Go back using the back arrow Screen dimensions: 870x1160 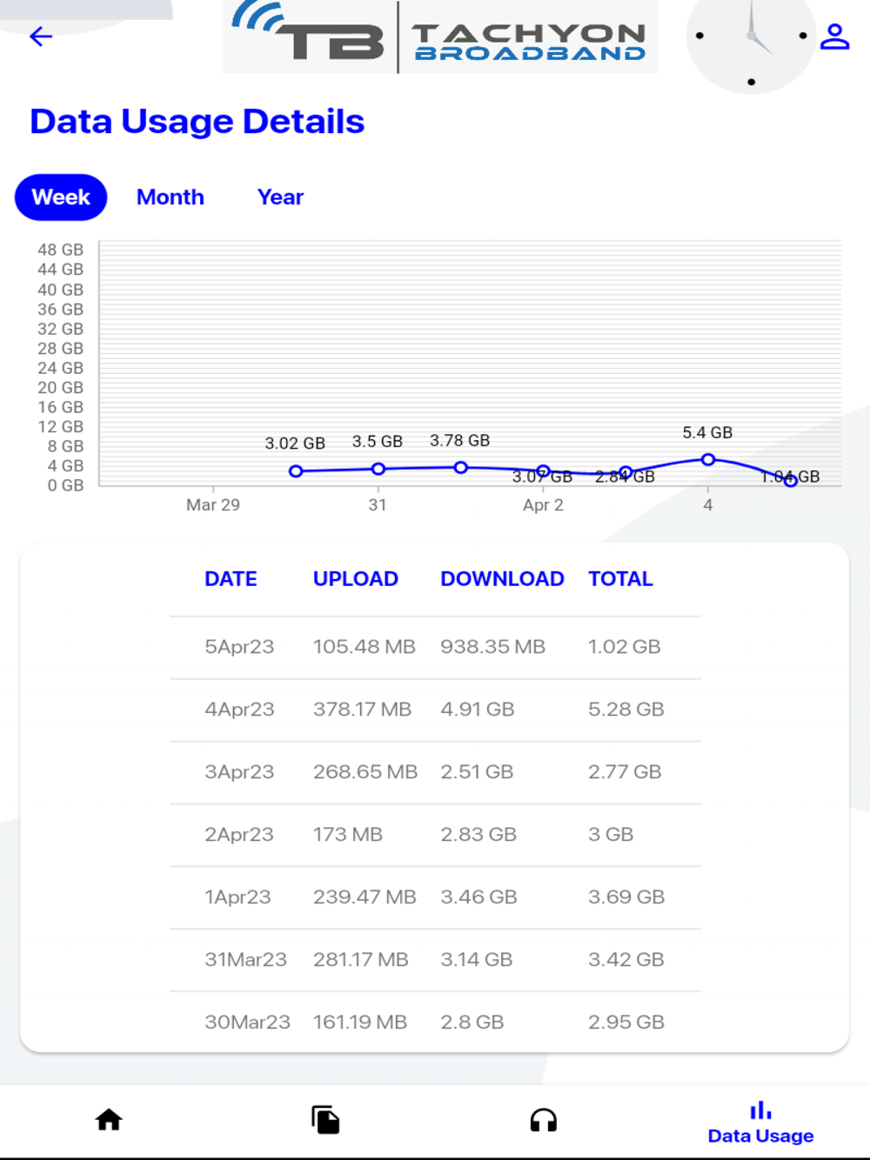click(x=41, y=37)
